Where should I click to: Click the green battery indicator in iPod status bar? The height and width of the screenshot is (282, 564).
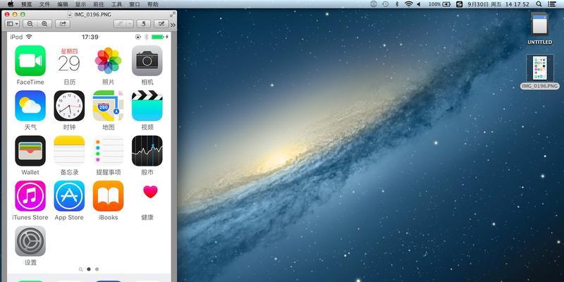pos(158,37)
